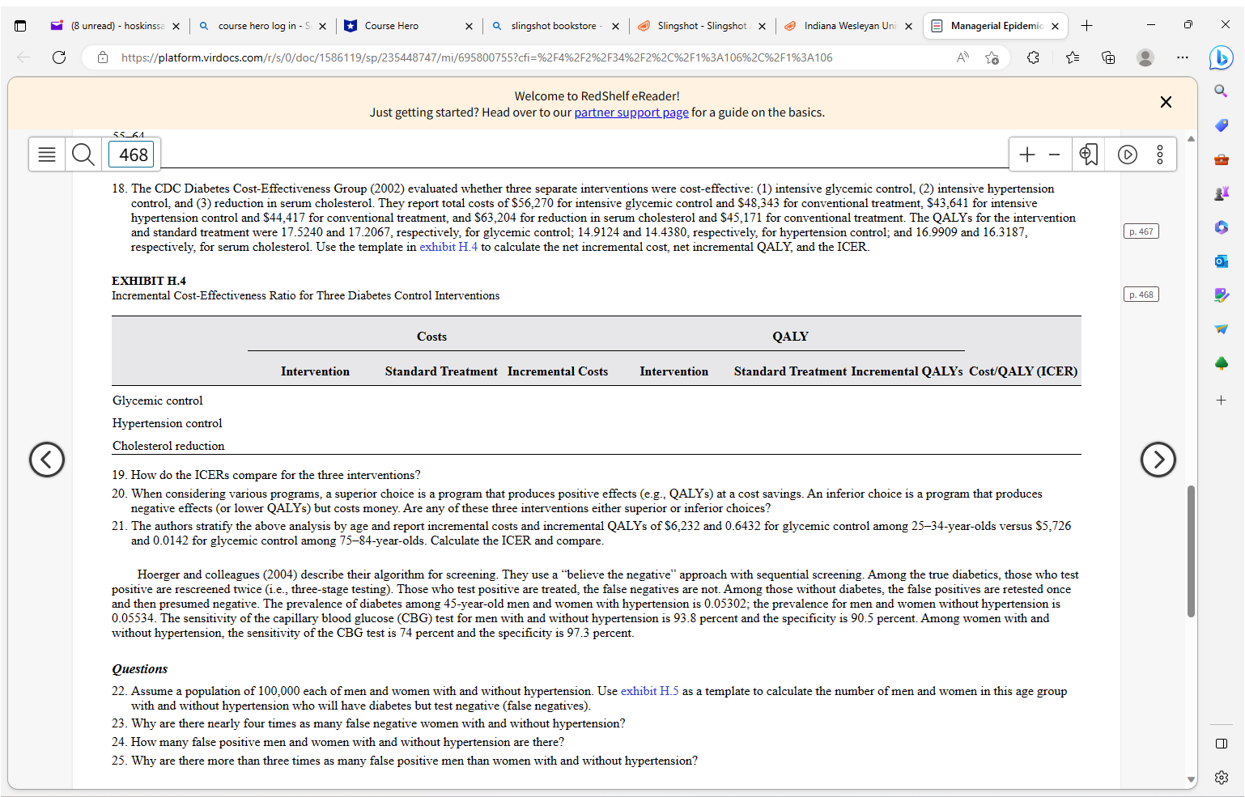Follow the exhibit H.5 link
Screen dimensions: 1245x797
pos(650,690)
